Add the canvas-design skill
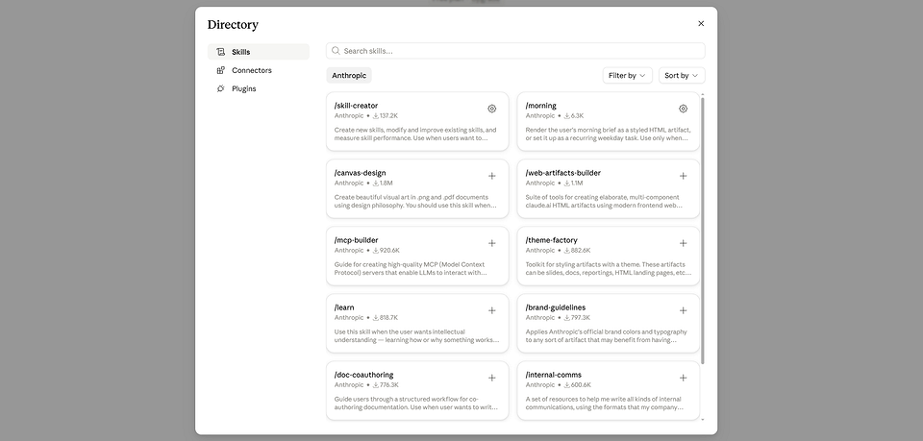This screenshot has height=441, width=923. (492, 176)
